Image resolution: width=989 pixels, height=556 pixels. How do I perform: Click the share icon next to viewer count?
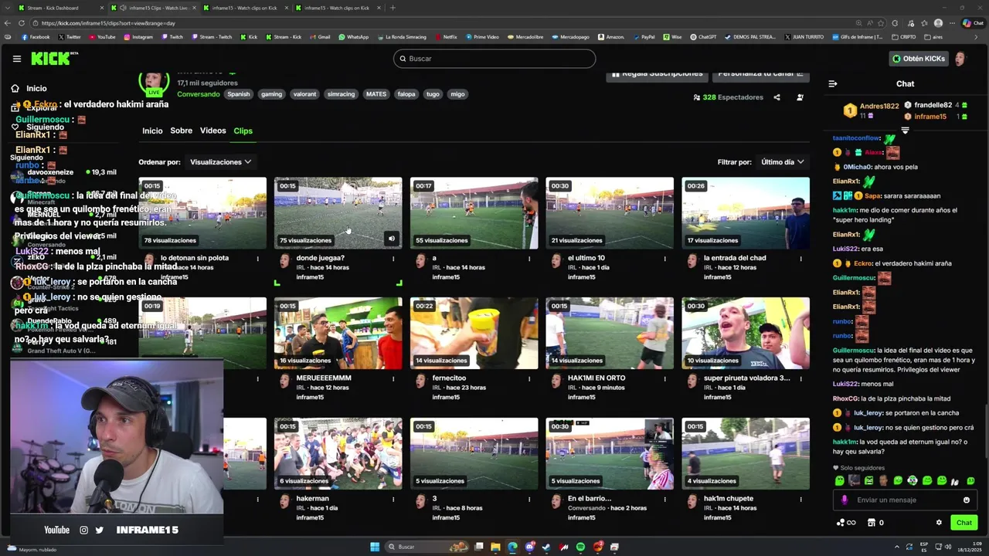pos(777,97)
